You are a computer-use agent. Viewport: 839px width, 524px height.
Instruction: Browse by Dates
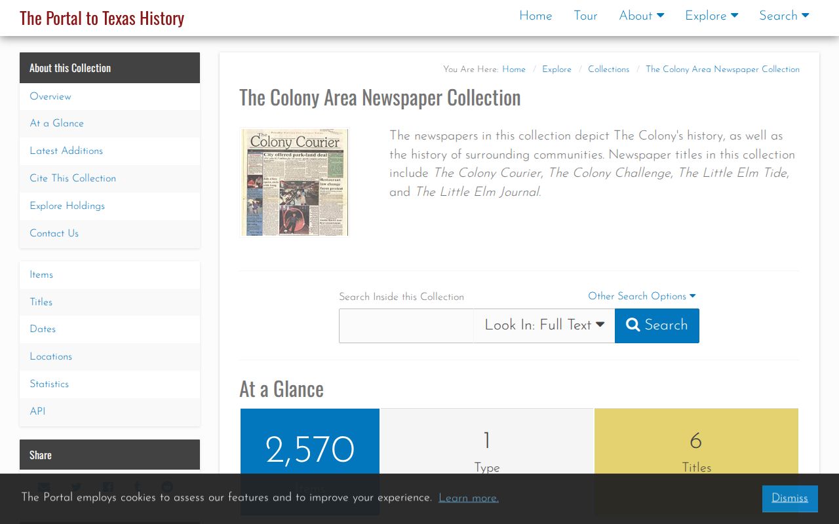pyautogui.click(x=109, y=329)
